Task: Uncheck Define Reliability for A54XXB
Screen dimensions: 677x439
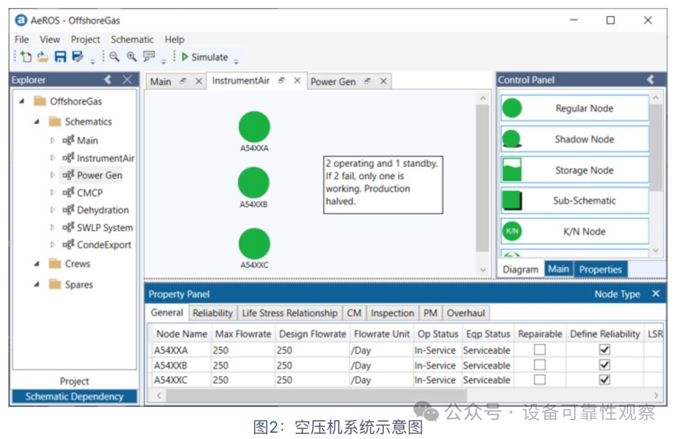Action: [605, 365]
